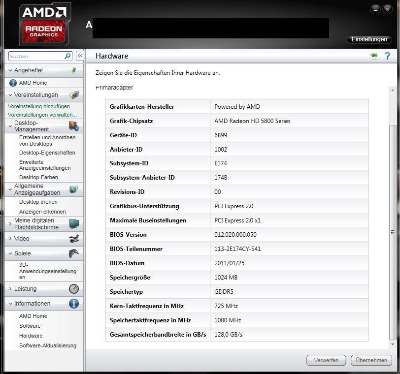The height and width of the screenshot is (374, 400).
Task: Expand Meine digitalen Flachbildschirme section
Action: [x=10, y=224]
